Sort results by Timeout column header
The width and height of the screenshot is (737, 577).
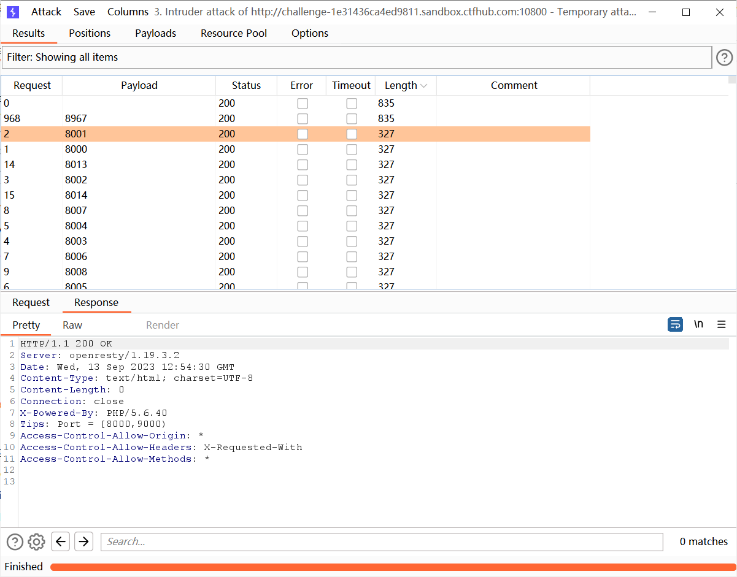351,85
